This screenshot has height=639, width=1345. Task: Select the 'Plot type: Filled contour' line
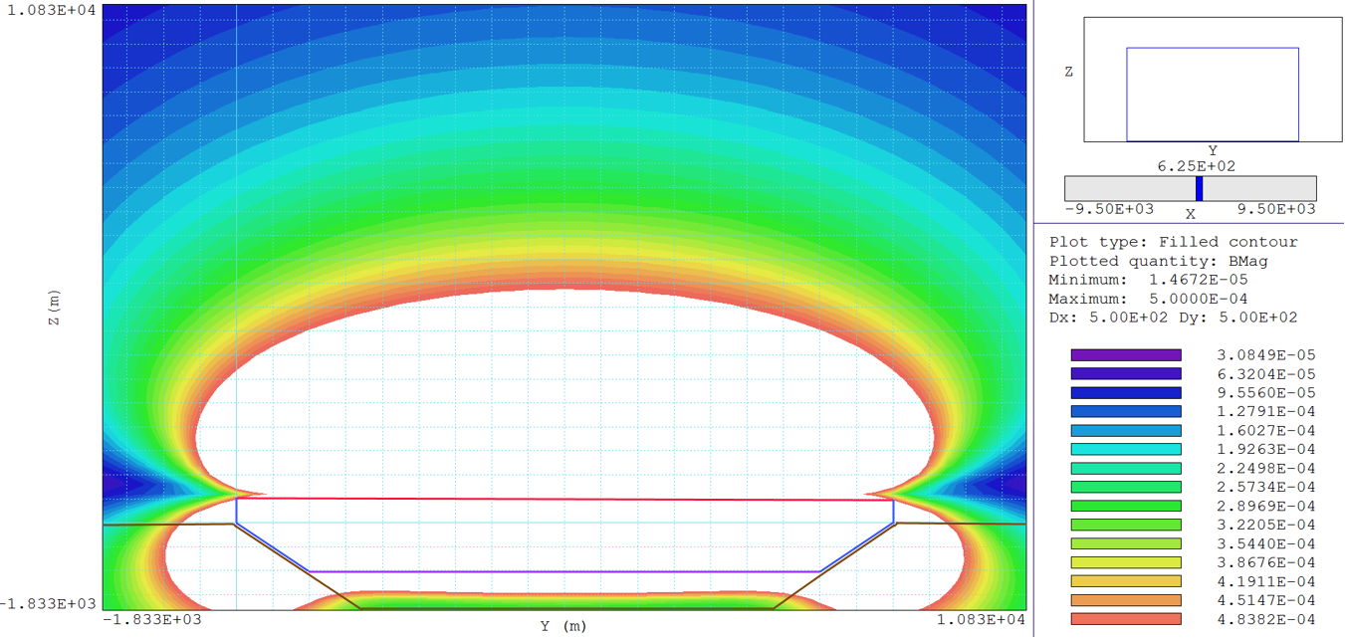[x=1174, y=242]
